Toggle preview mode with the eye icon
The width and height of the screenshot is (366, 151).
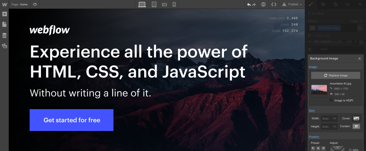tap(35, 4)
